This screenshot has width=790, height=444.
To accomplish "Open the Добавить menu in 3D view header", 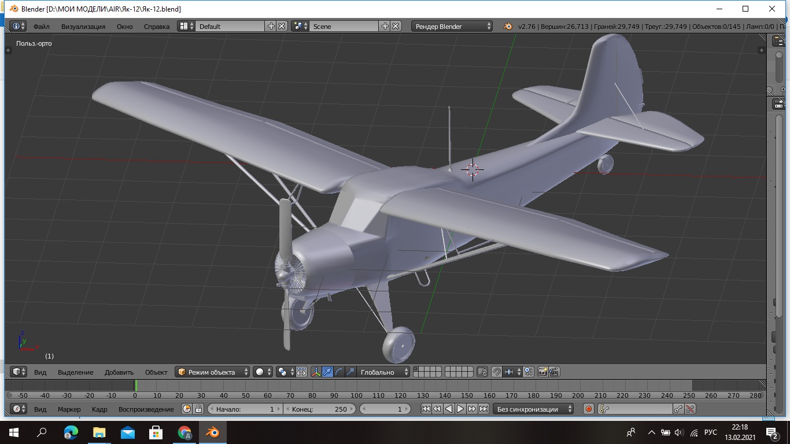I will tap(119, 372).
